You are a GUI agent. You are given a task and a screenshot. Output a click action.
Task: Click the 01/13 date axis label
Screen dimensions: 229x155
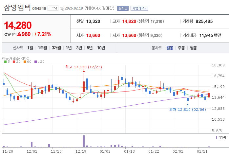point(129,151)
